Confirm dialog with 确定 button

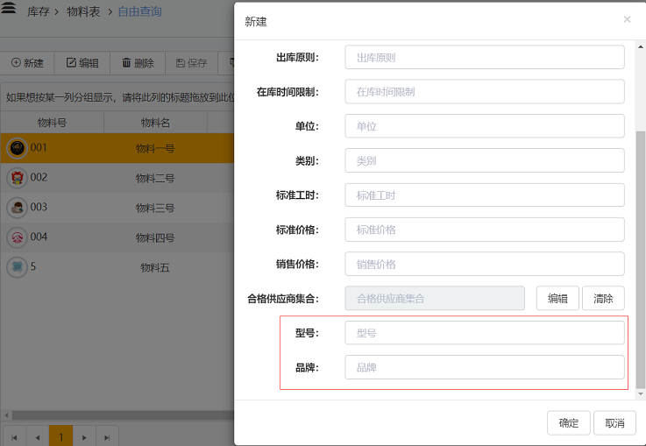568,423
